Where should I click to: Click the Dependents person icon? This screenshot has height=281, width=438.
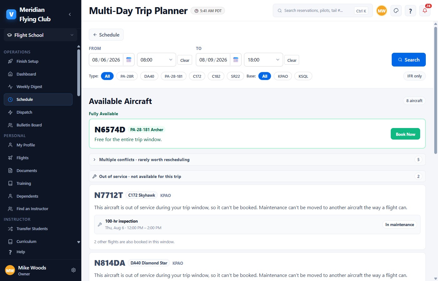(x=10, y=196)
